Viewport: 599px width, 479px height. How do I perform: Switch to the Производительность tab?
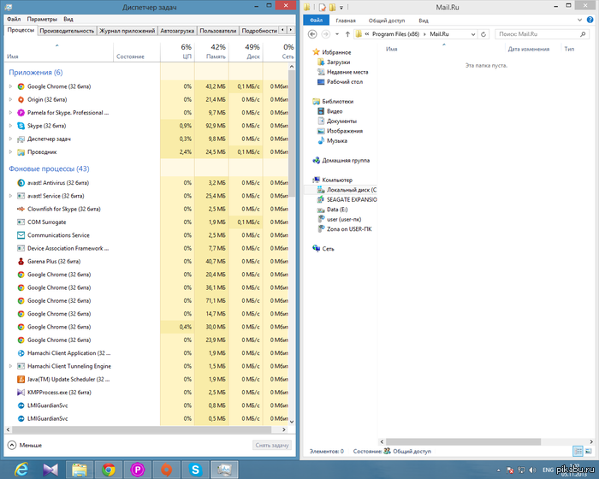pyautogui.click(x=67, y=30)
